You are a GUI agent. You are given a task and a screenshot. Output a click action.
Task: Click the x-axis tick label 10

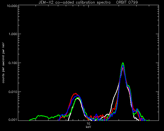[x=88, y=124]
